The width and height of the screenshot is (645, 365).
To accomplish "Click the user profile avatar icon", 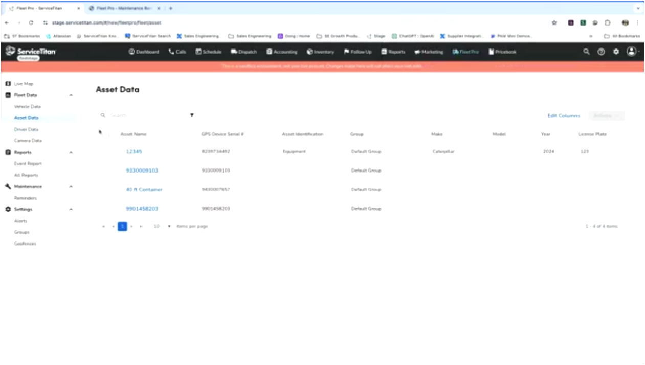I will point(630,52).
